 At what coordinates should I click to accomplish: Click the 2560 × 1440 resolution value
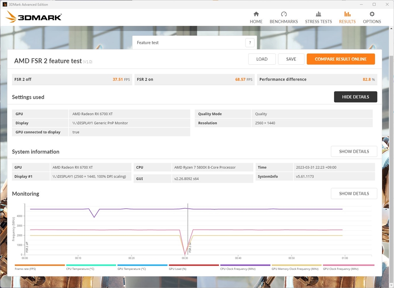pos(265,123)
